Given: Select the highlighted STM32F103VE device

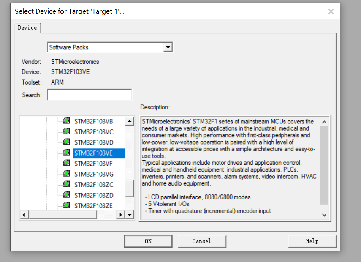Looking at the screenshot, I should 99,153.
